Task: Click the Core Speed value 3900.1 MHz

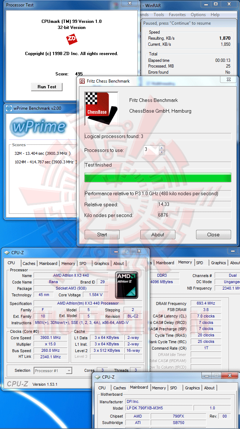Action: pos(51,338)
